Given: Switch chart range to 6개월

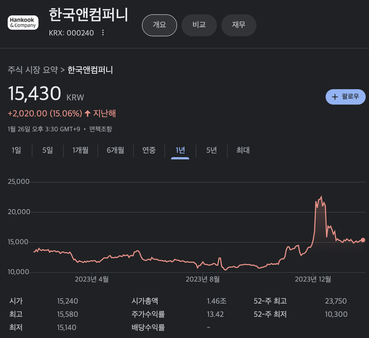Looking at the screenshot, I should point(116,150).
